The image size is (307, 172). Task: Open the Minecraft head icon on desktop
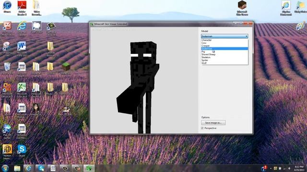242,8
